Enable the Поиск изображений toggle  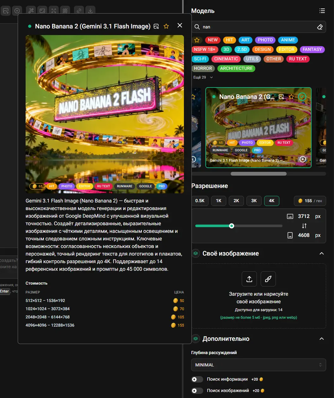197,391
